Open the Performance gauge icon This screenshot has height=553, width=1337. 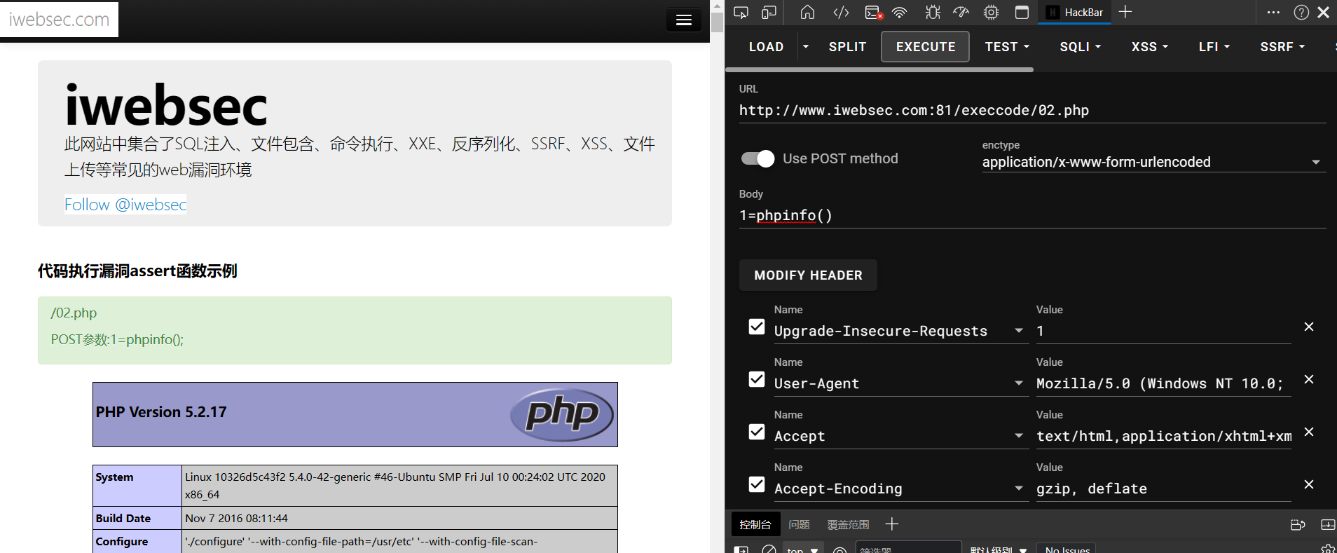click(x=961, y=13)
